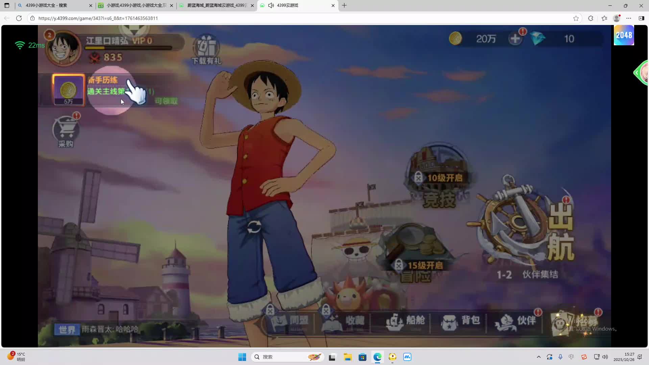The height and width of the screenshot is (365, 649).
Task: Switch to 蔚蓝海域 browser tab
Action: 216,5
